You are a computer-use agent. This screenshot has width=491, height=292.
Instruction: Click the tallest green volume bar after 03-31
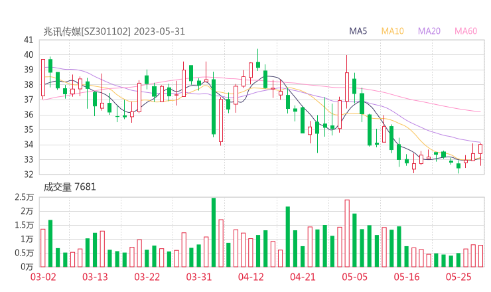[214, 232]
